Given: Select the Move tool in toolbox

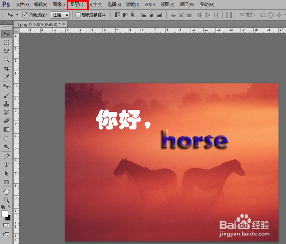Looking at the screenshot, I should (x=6, y=34).
